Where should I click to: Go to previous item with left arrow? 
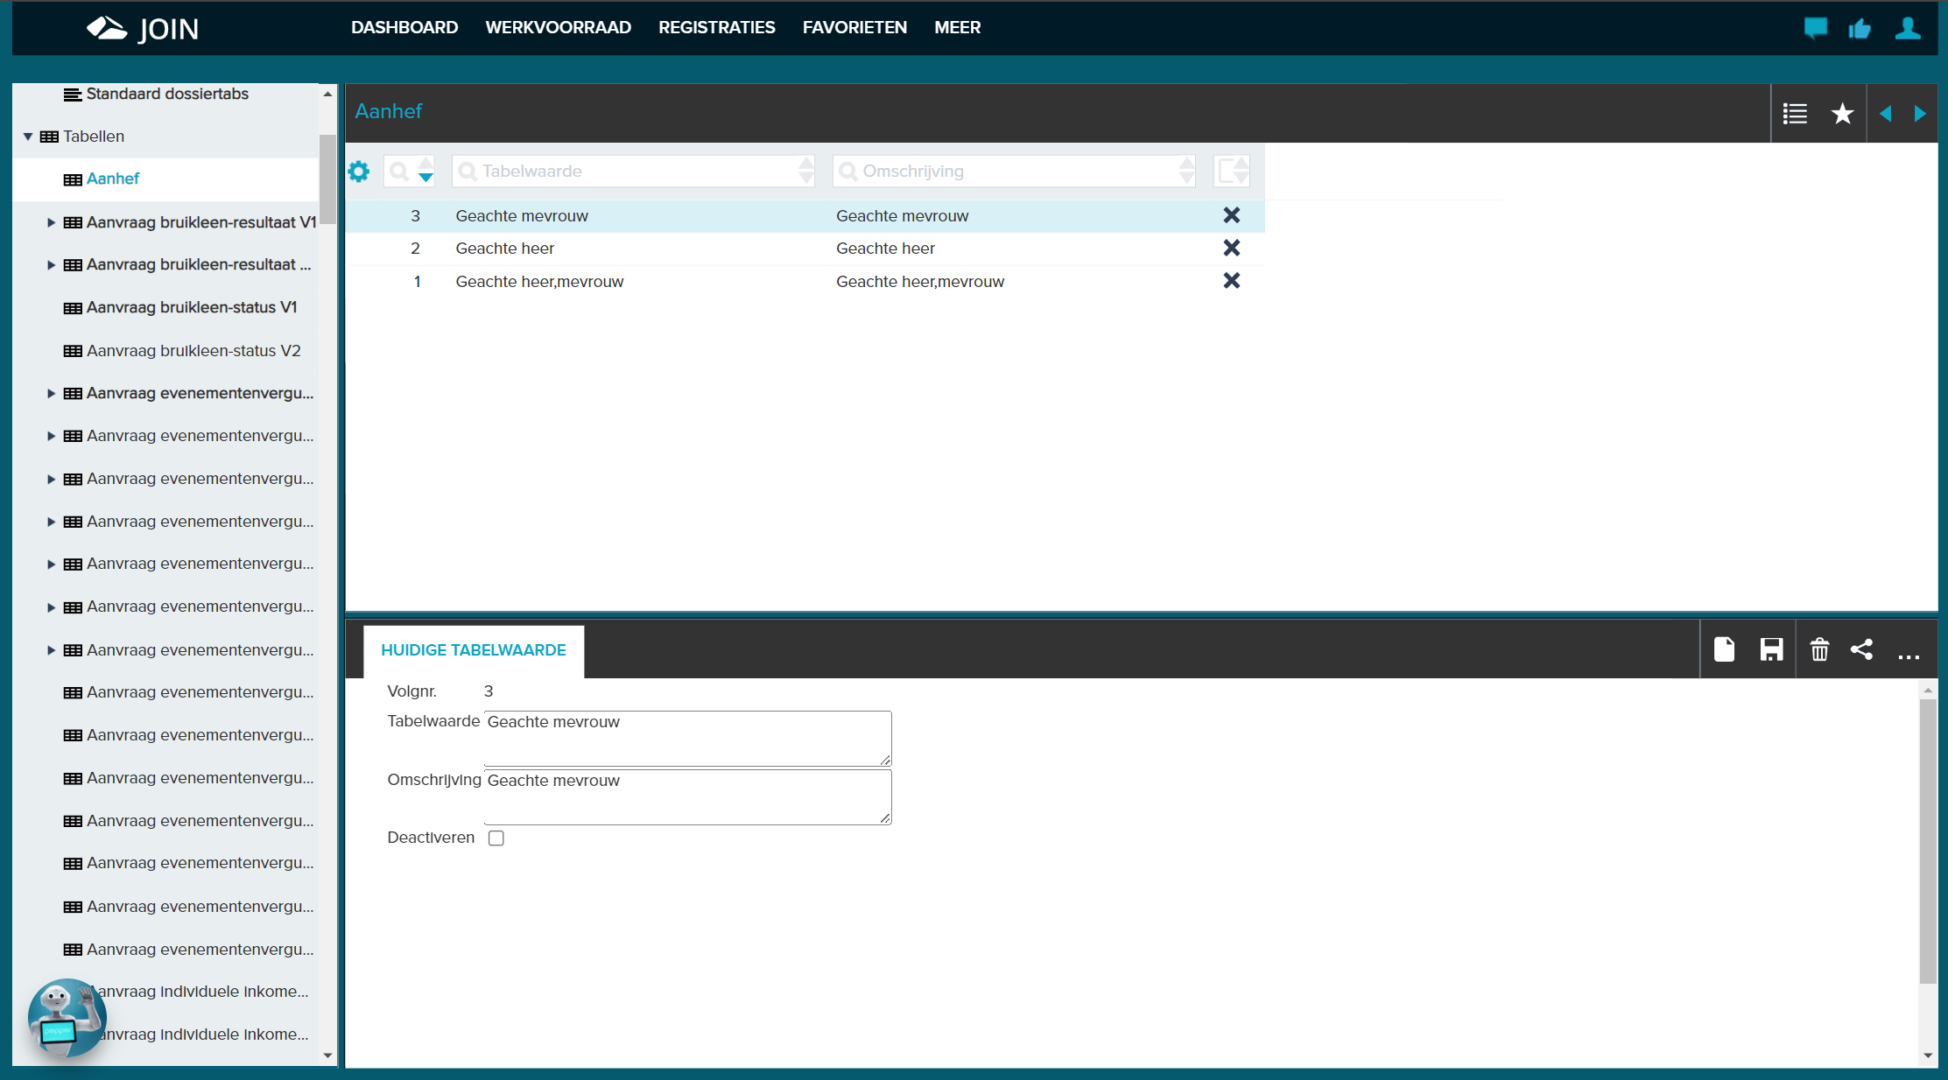tap(1886, 114)
